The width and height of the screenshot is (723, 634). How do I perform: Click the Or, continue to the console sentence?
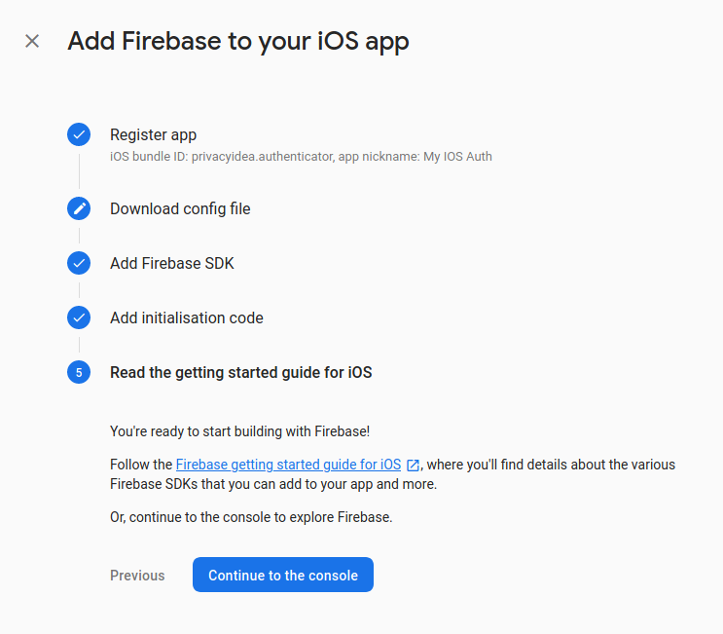coord(251,517)
